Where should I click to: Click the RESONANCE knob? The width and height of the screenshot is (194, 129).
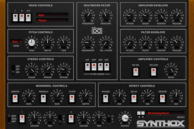coord(88,42)
